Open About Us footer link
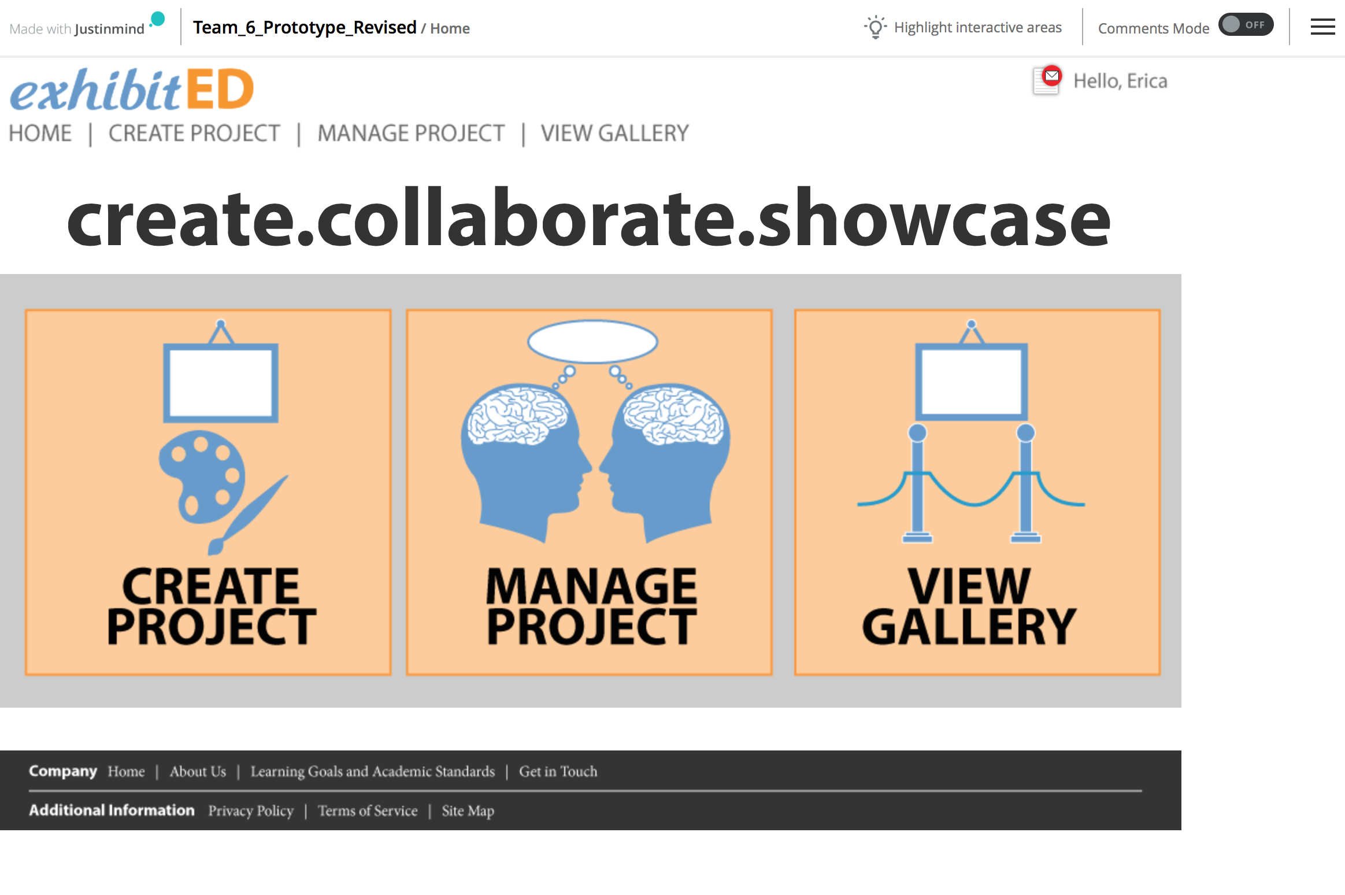The image size is (1345, 895). point(198,771)
